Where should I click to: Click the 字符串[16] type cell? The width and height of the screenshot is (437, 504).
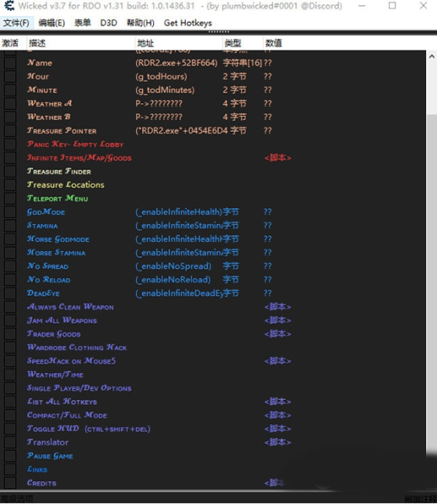[x=243, y=63]
